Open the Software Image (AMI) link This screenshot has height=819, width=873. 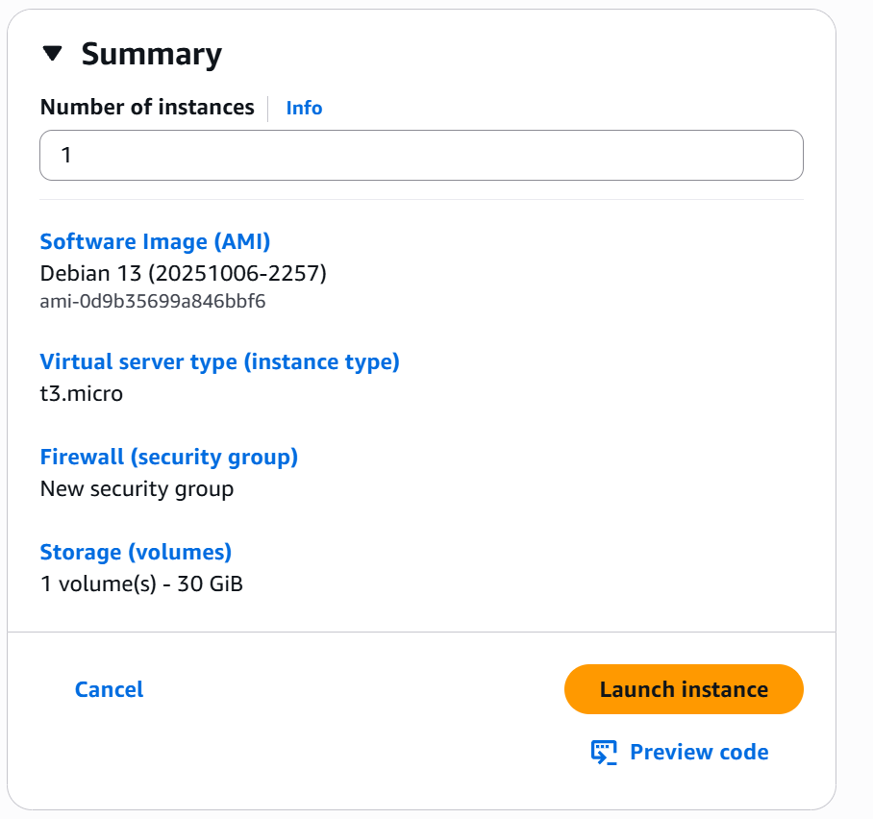[x=154, y=241]
